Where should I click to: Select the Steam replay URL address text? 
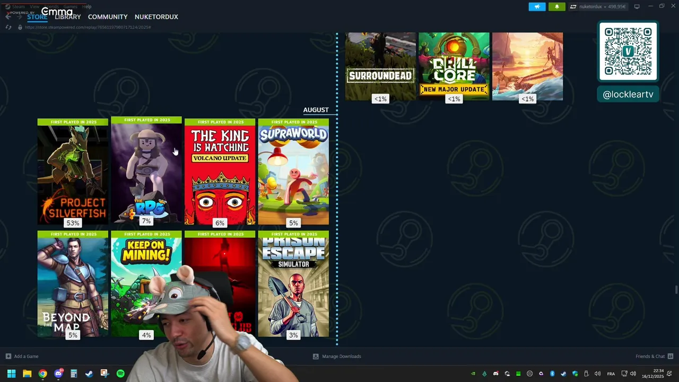(x=88, y=27)
